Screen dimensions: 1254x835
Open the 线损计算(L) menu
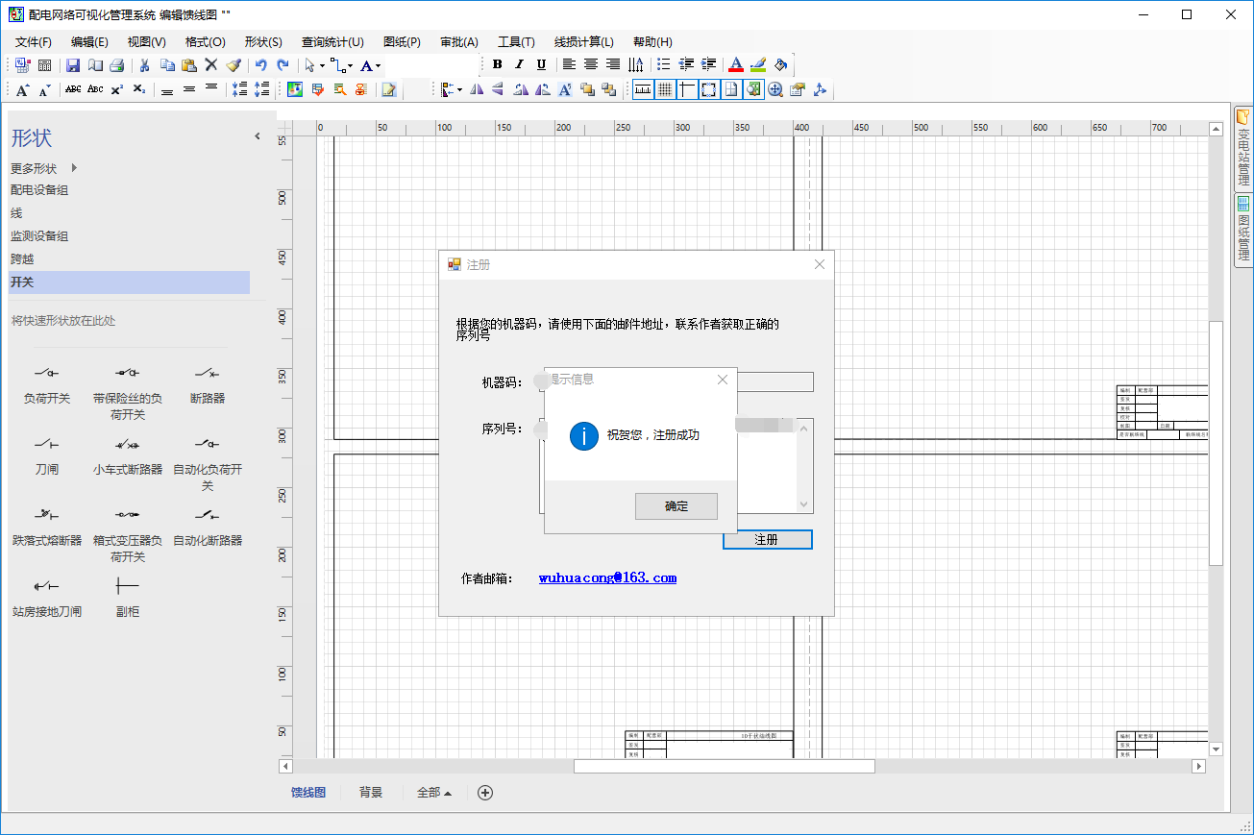(584, 42)
